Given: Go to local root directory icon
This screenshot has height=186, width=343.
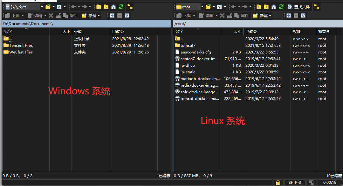Looking at the screenshot, I should (106, 7).
